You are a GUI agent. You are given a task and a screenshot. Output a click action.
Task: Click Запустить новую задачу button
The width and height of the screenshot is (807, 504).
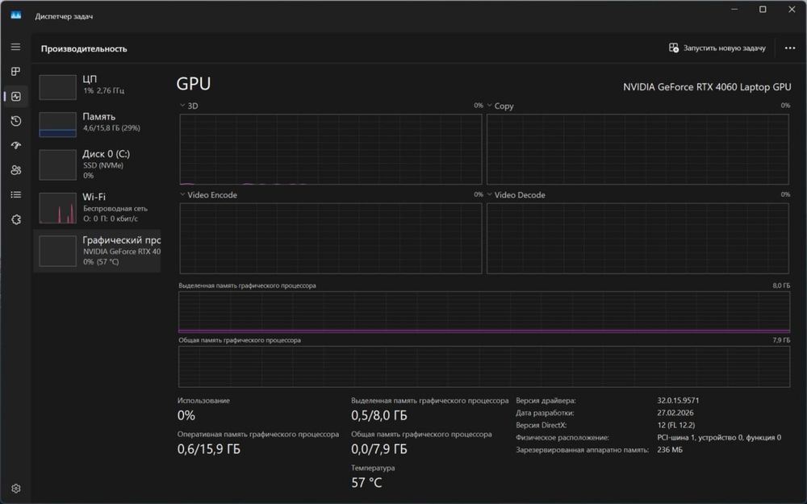coord(717,48)
